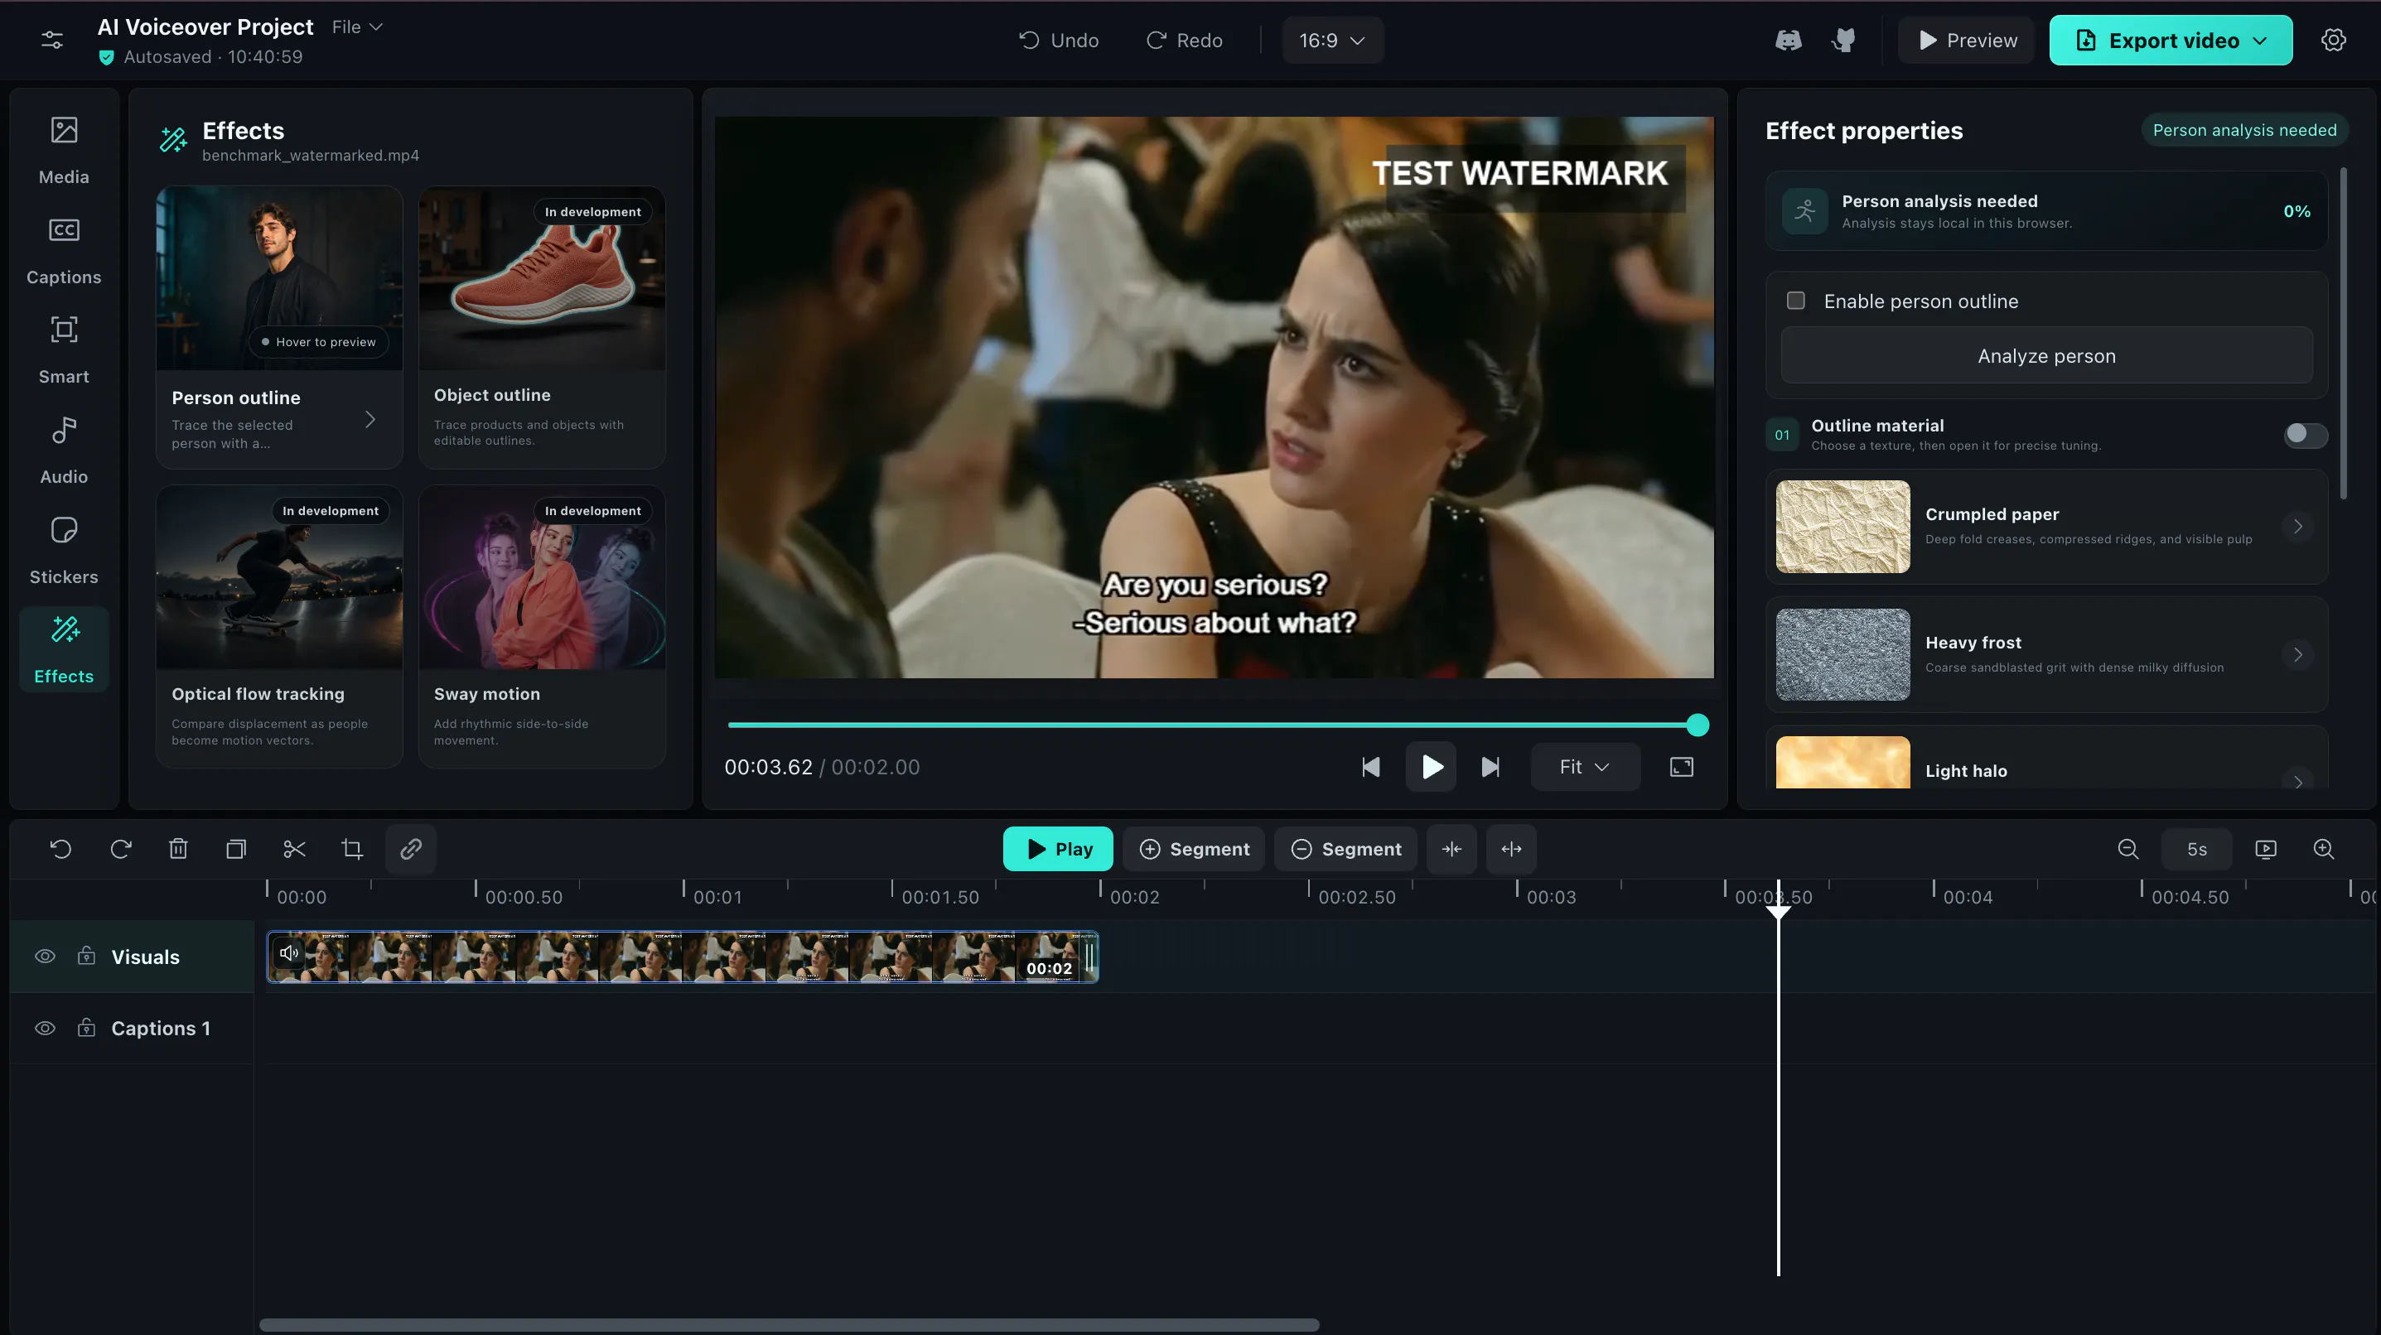Click the preview progress slider handle

(1697, 725)
